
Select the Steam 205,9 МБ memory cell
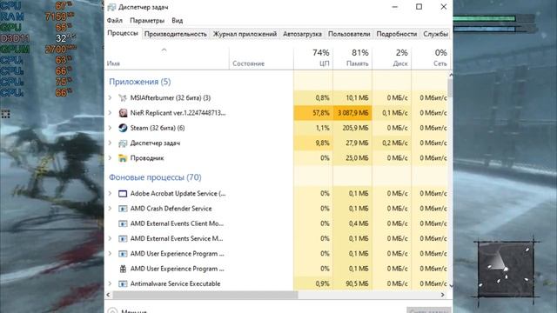click(352, 128)
